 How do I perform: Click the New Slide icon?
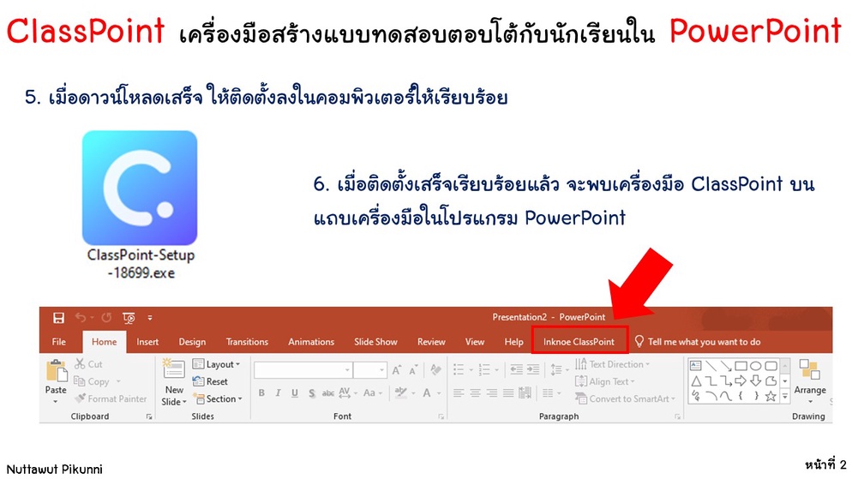point(174,369)
